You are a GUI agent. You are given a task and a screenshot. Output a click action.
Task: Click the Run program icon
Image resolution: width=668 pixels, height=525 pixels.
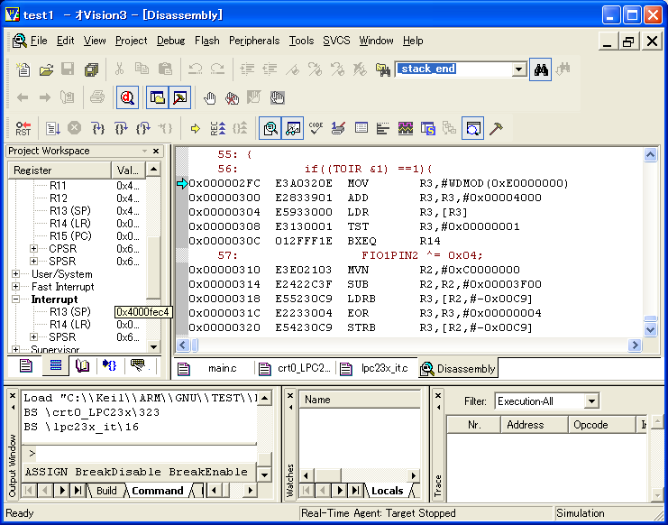(x=52, y=129)
